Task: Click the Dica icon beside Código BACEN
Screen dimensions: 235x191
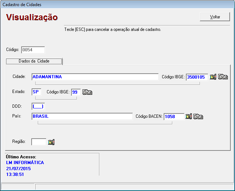Action: click(198, 117)
